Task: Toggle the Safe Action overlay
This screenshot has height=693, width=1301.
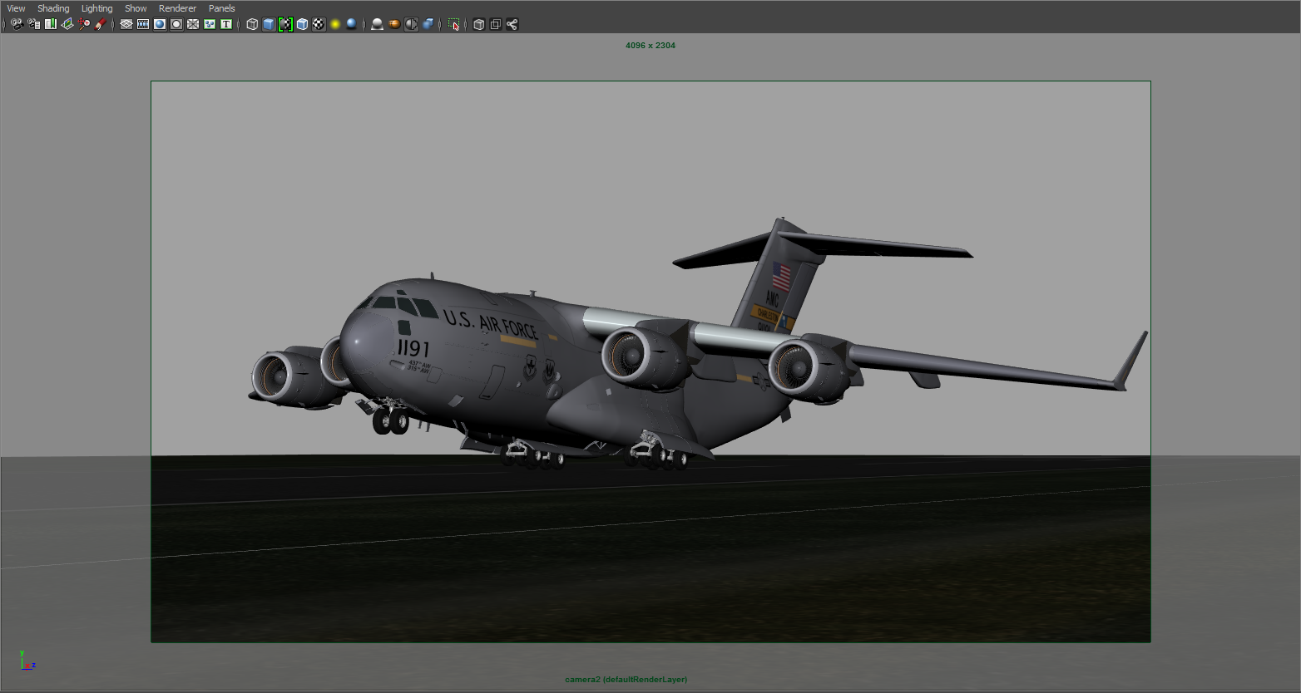Action: 210,24
